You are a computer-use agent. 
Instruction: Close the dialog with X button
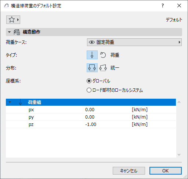click(x=179, y=6)
